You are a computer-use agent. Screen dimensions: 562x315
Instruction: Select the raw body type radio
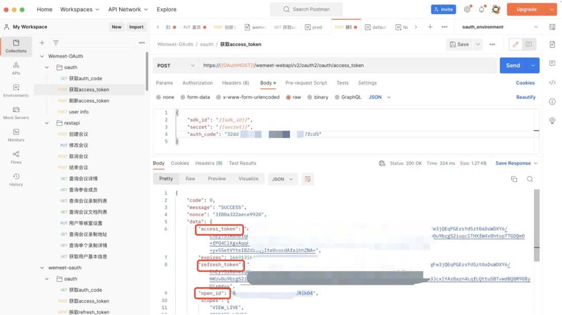288,97
